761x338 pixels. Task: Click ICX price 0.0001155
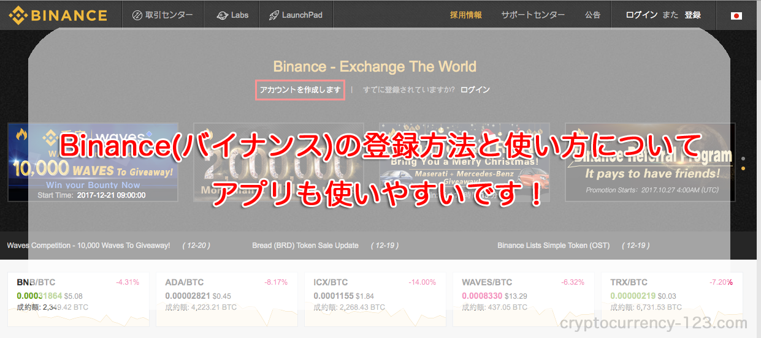pyautogui.click(x=334, y=296)
